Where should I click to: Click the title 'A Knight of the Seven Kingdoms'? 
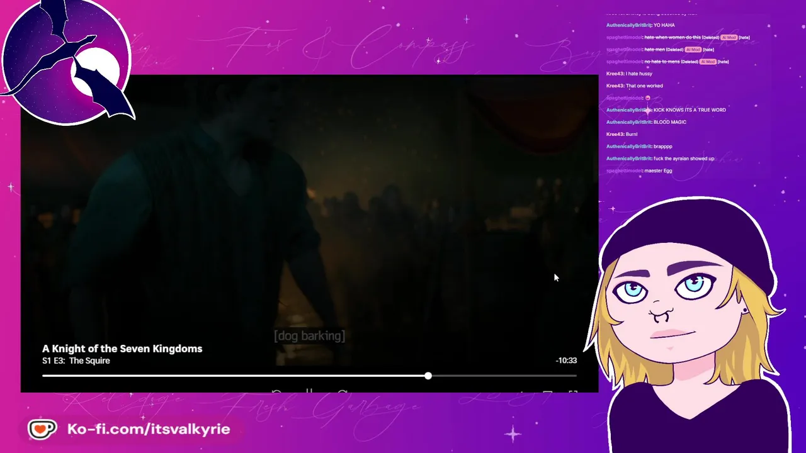(122, 349)
